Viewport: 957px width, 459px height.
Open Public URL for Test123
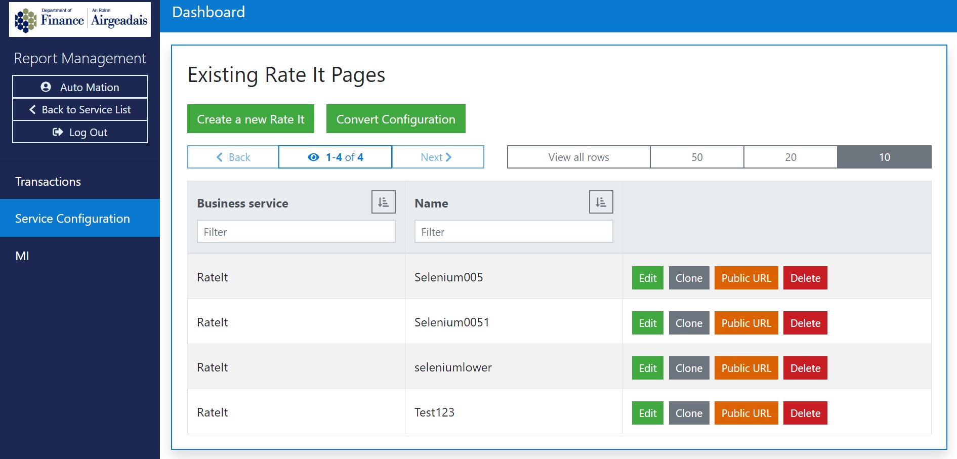point(746,413)
